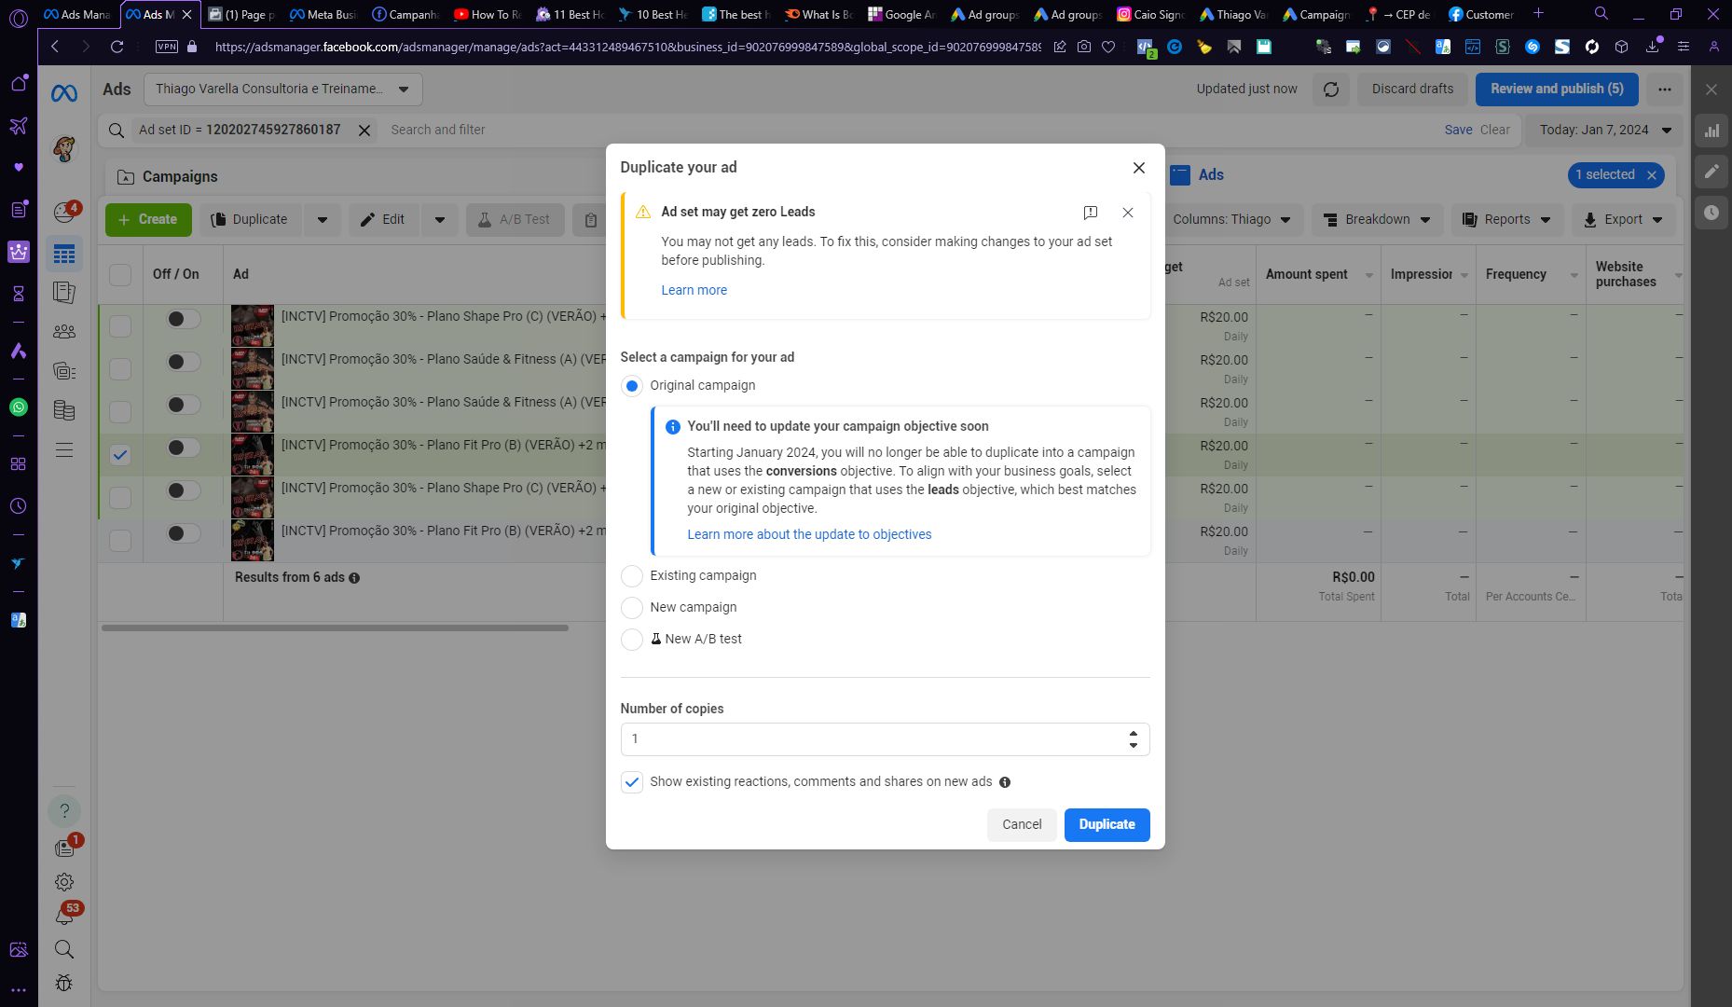Turn on the last Plano Fit Pro ad
1732x1007 pixels.
click(183, 533)
